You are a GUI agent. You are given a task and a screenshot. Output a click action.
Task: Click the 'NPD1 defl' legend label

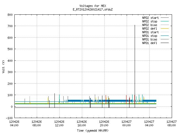pos(150,43)
